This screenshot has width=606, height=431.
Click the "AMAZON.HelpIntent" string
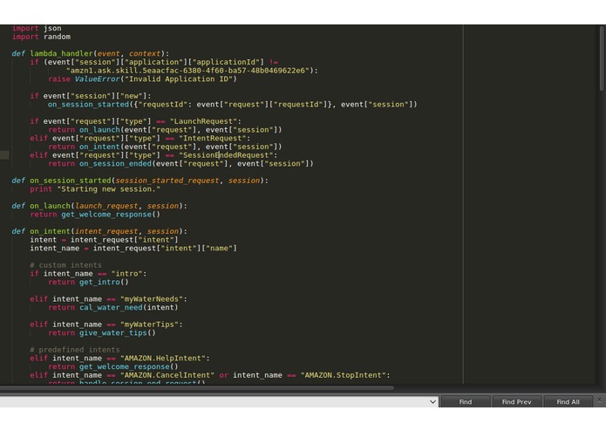(163, 359)
